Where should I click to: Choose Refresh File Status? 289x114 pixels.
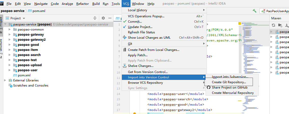[x=164, y=32]
